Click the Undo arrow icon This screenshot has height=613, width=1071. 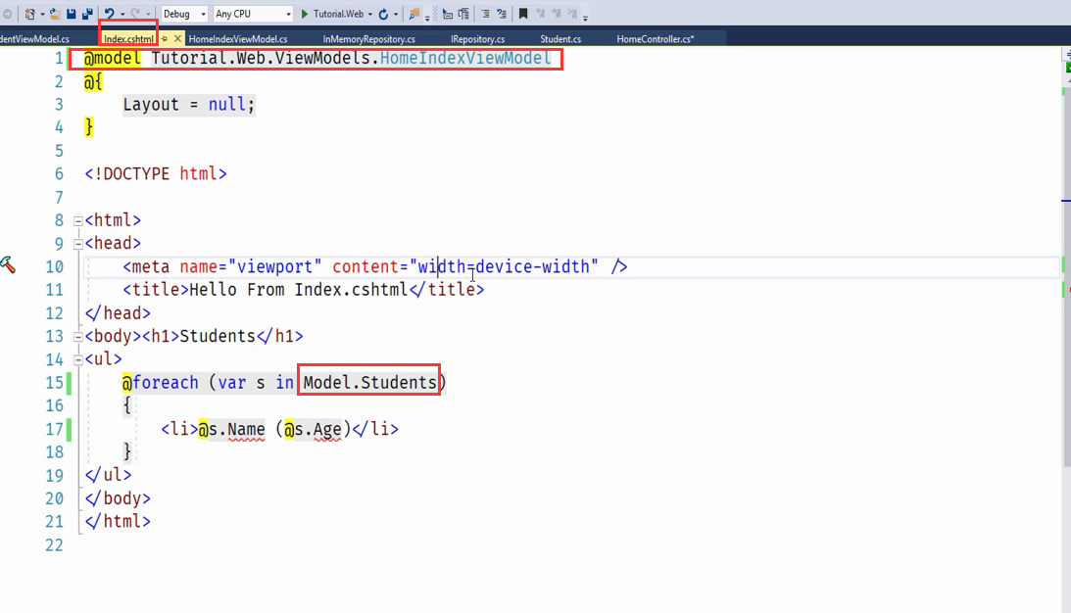coord(109,14)
